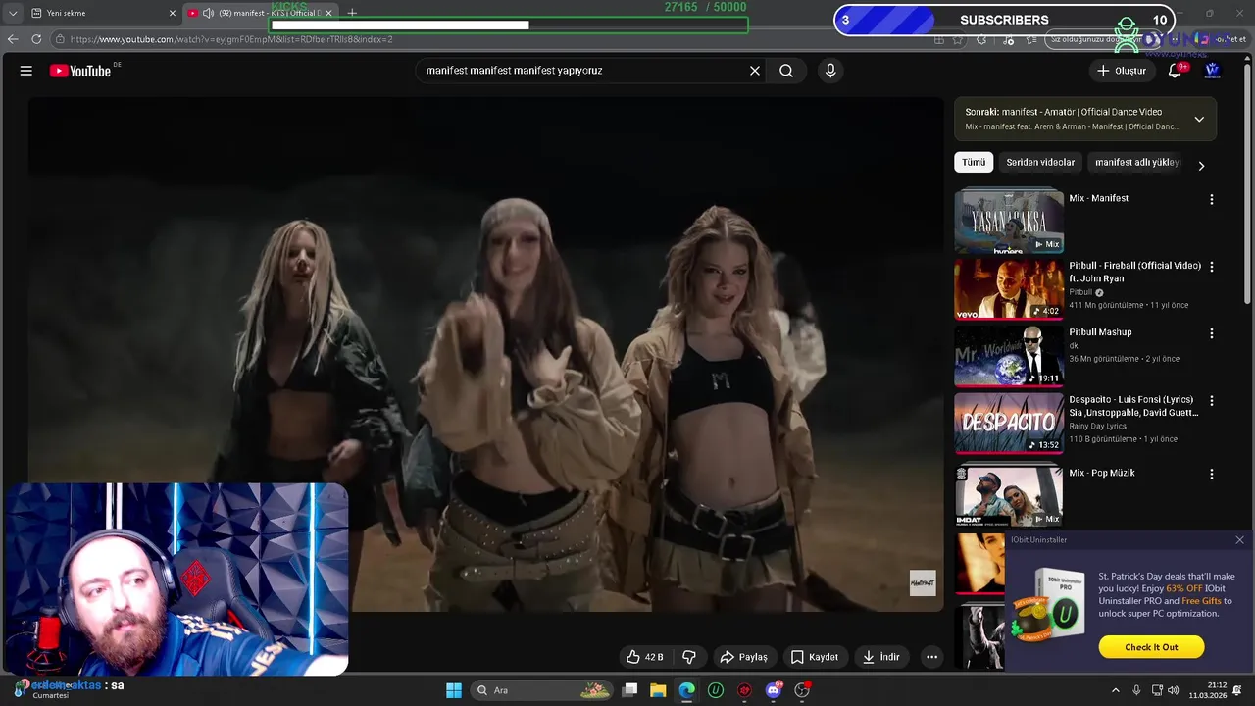Show more filter chips with right arrow
Screen dimensions: 1255x706
tap(1201, 165)
